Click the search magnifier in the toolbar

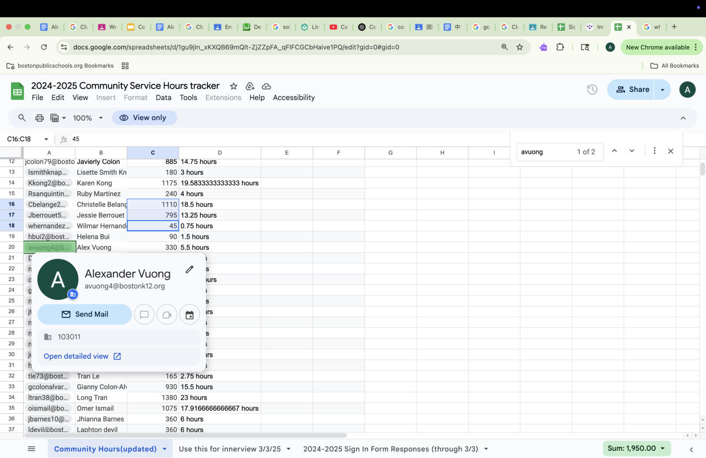[x=22, y=118]
